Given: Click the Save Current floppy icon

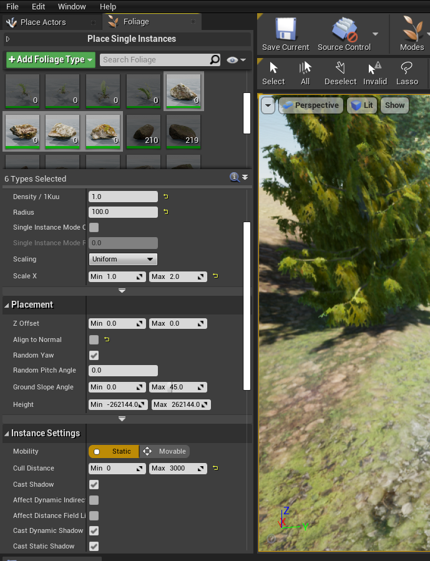Looking at the screenshot, I should pyautogui.click(x=285, y=29).
